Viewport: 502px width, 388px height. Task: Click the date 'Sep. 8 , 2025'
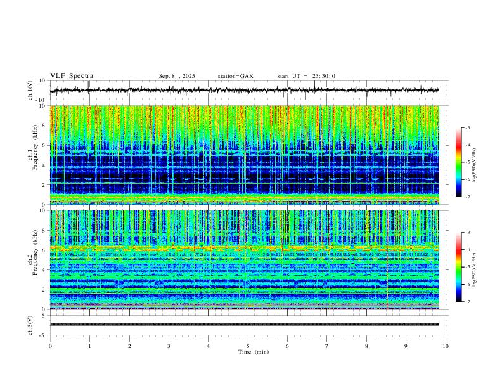(177, 76)
